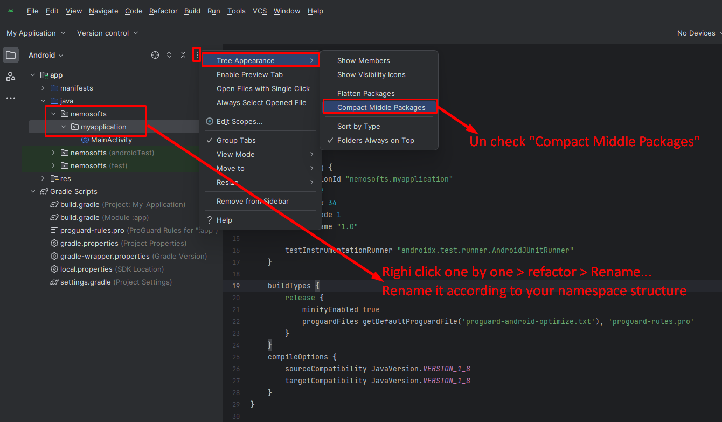Uncheck Group Tabs option
This screenshot has width=722, height=422.
coord(260,140)
